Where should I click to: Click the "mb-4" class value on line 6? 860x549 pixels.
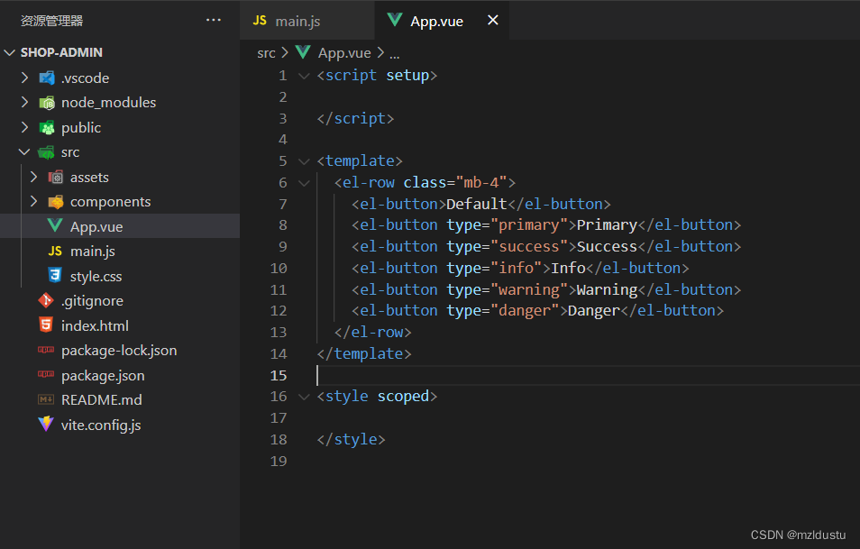click(x=481, y=183)
